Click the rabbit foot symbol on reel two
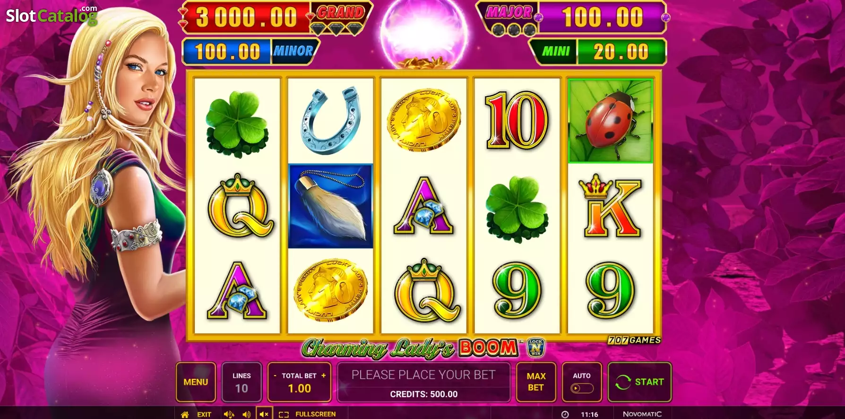The height and width of the screenshot is (419, 845). [331, 206]
